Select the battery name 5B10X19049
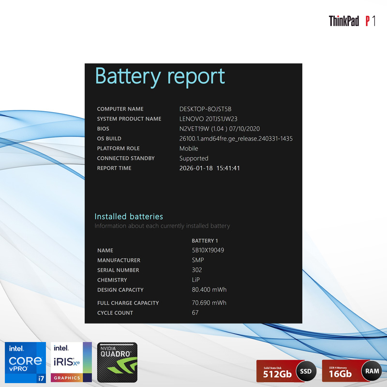This screenshot has height=387, width=387. coord(208,251)
